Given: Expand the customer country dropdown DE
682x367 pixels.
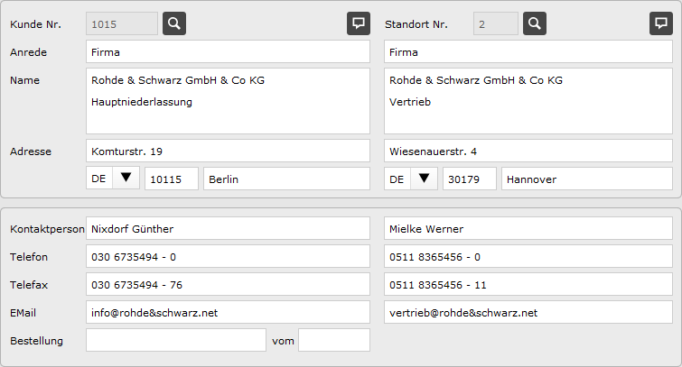Looking at the screenshot, I should (126, 179).
